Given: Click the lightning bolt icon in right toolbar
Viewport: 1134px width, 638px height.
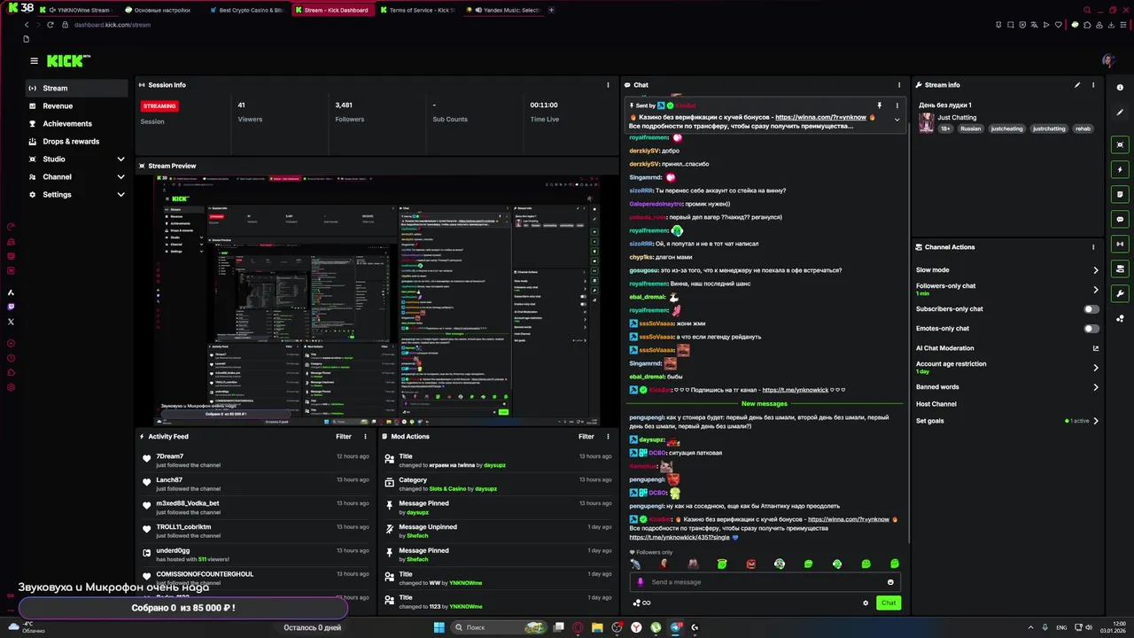Looking at the screenshot, I should 1120,169.
